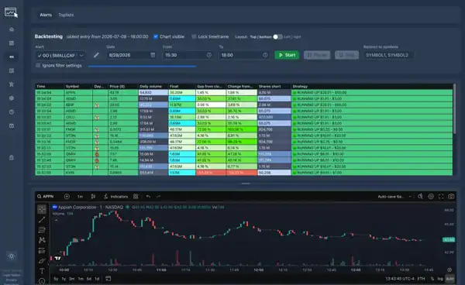Select the crosshair cursor tool
Screen dimensions: 465x285
point(42,209)
